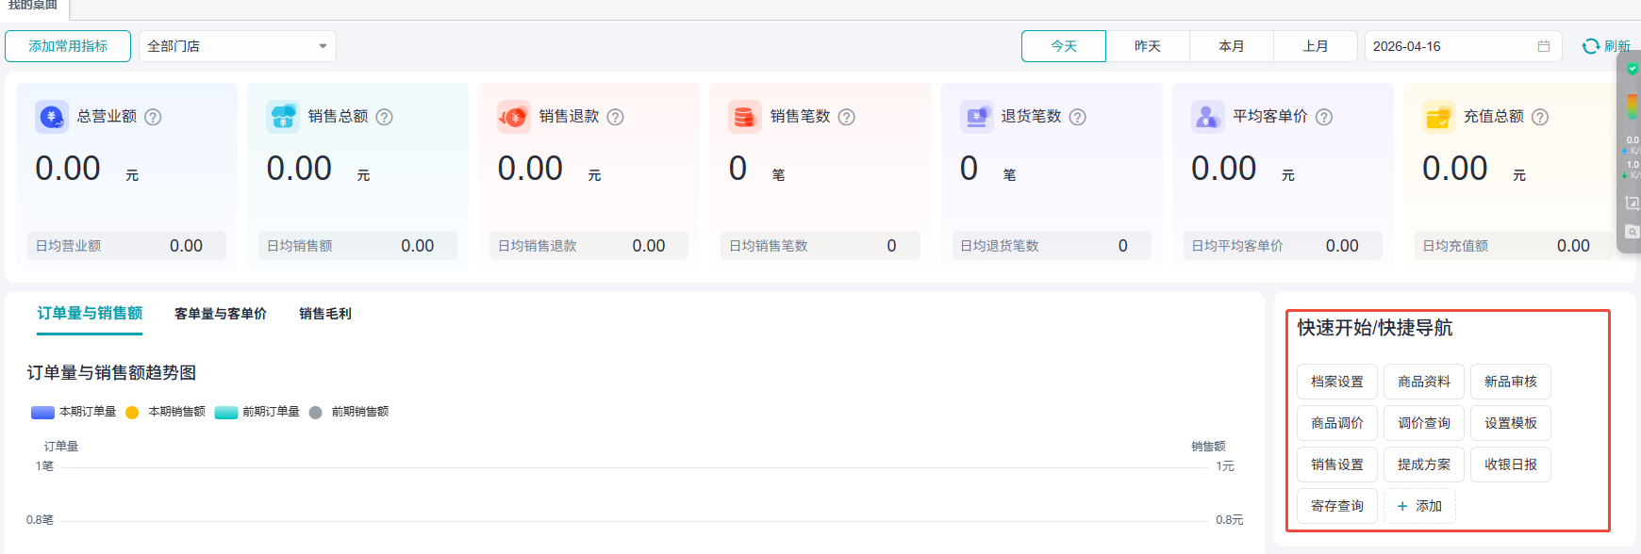This screenshot has height=554, width=1641.
Task: Click the 销售退款 refund card icon
Action: pyautogui.click(x=513, y=117)
